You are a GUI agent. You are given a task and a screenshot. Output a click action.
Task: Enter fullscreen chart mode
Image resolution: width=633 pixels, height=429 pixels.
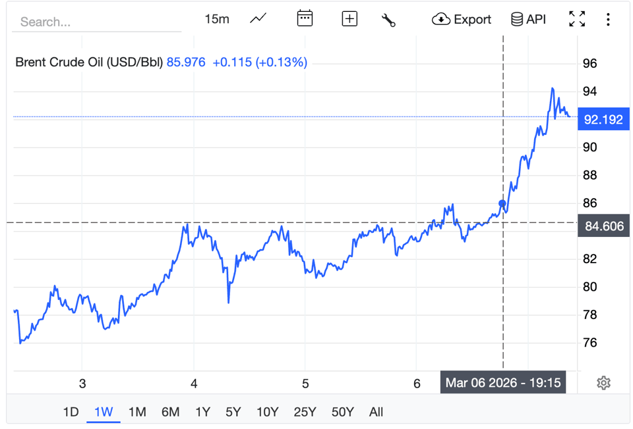pyautogui.click(x=577, y=19)
